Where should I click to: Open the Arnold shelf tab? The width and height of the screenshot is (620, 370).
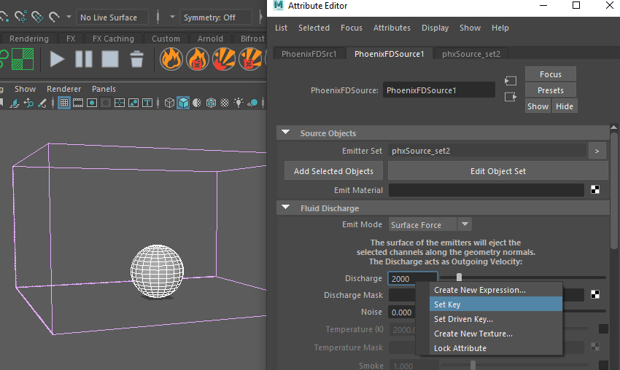pos(210,39)
